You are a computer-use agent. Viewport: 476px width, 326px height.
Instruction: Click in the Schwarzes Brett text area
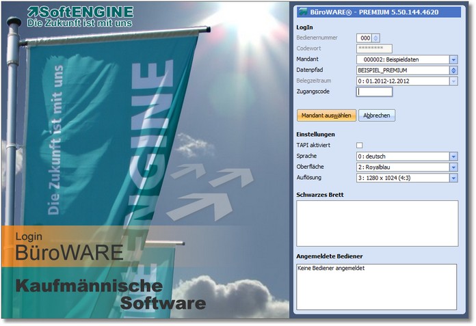click(x=376, y=223)
